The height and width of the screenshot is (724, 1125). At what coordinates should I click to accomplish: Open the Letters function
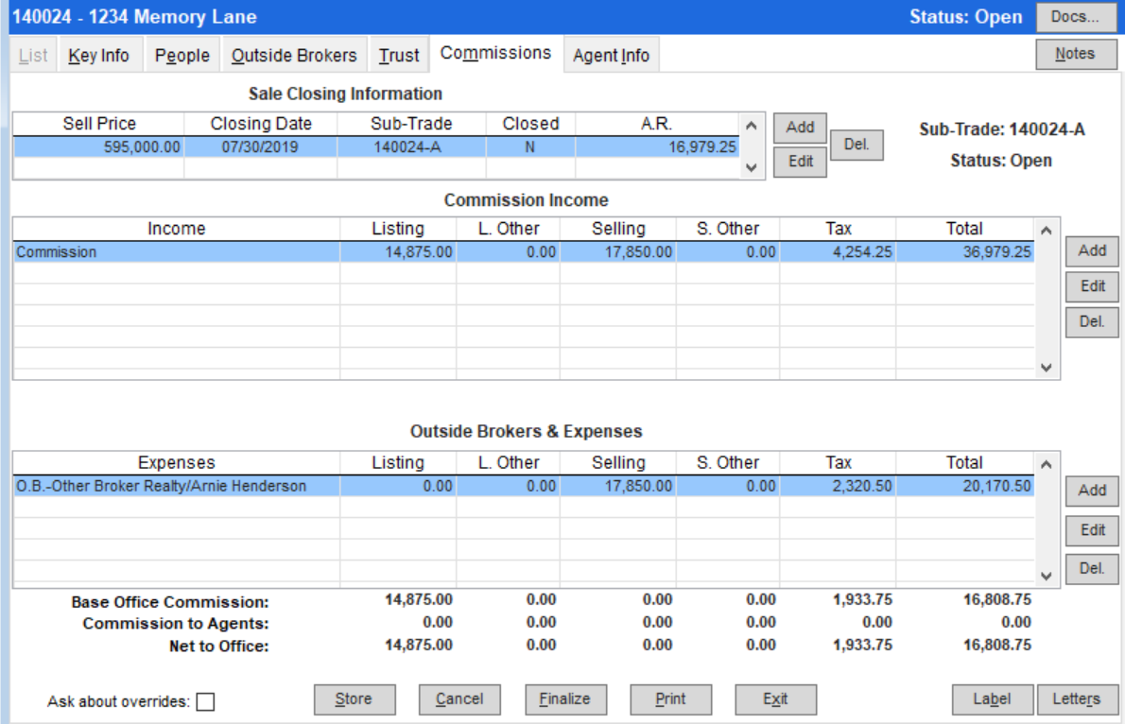click(1078, 699)
